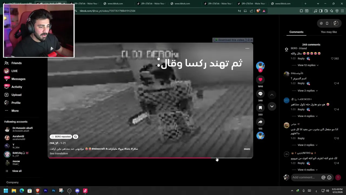Open the tab search chevron dropdown
The width and height of the screenshot is (346, 195).
coord(318,4)
